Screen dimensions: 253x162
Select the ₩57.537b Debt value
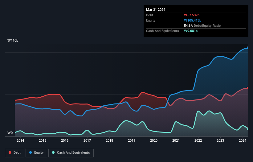(192, 15)
